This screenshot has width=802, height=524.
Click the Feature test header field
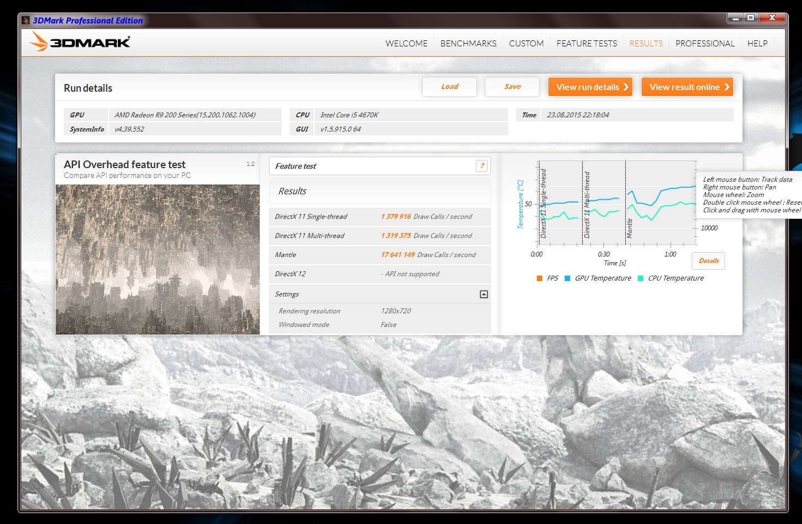point(380,166)
